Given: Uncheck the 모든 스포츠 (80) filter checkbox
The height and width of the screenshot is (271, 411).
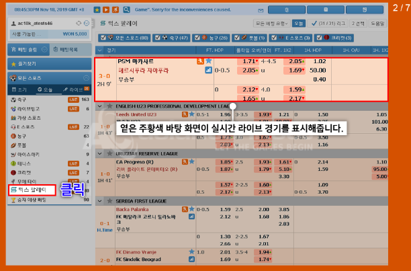Looking at the screenshot, I should (x=103, y=38).
